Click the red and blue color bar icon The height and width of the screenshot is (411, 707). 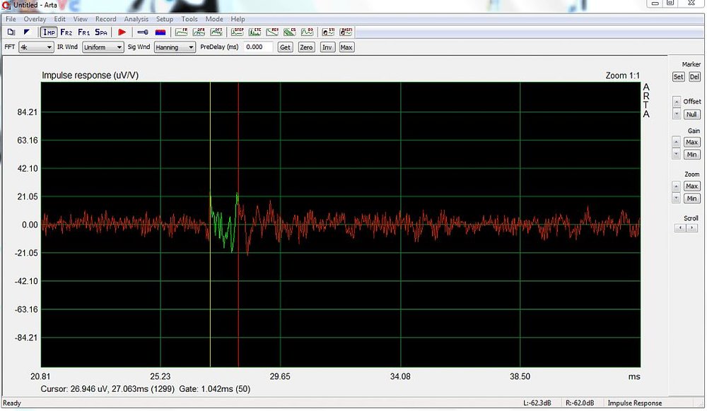pyautogui.click(x=160, y=32)
